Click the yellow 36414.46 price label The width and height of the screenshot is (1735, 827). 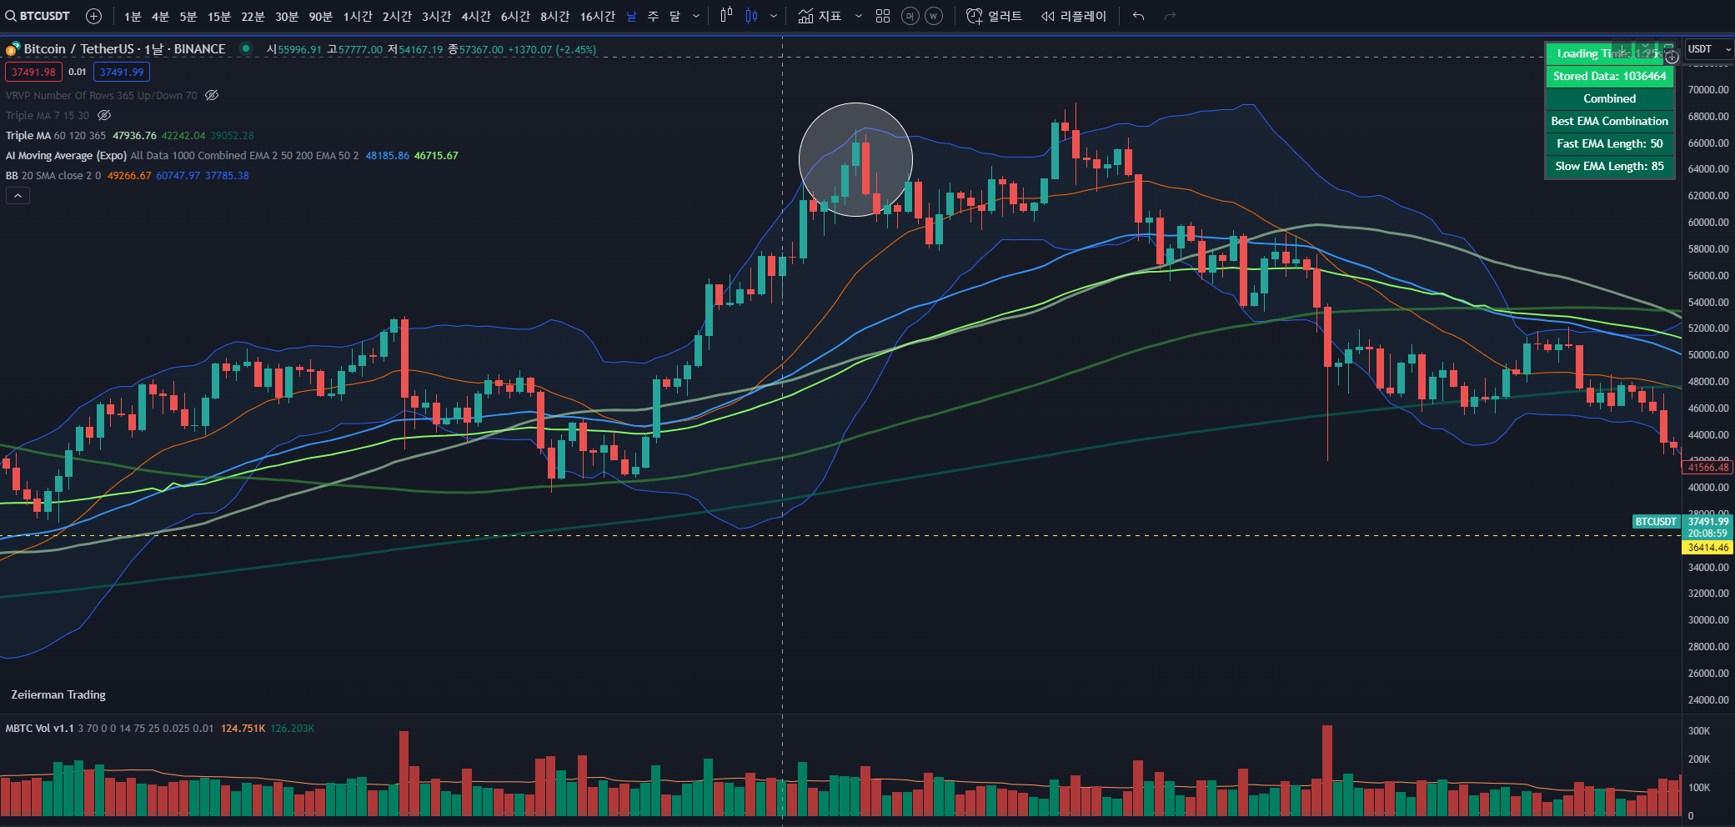[x=1707, y=548]
